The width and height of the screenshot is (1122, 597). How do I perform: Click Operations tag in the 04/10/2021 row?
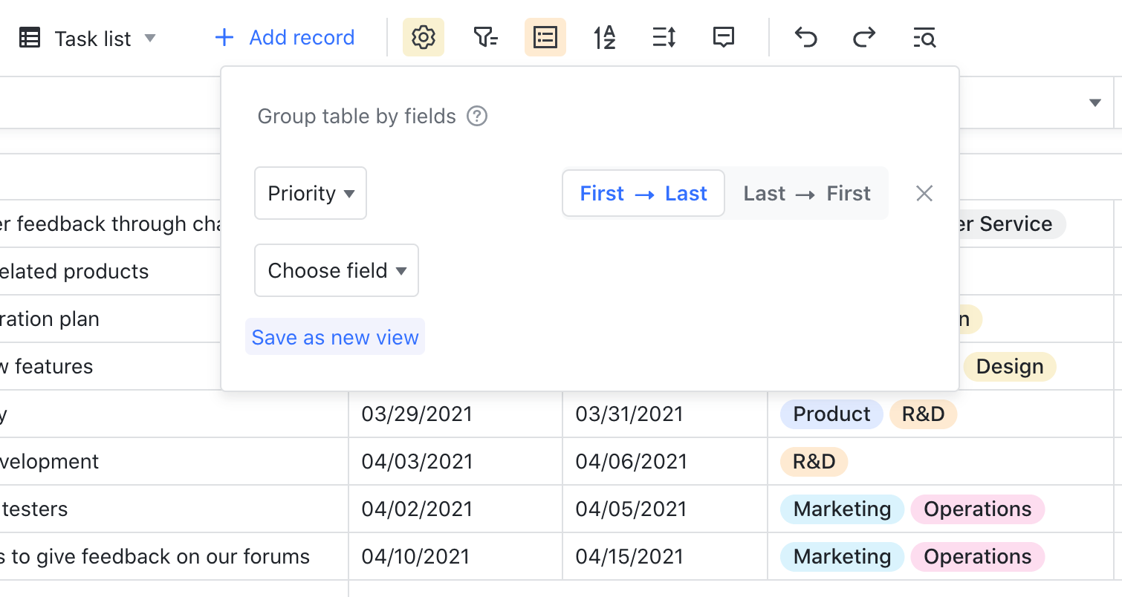coord(978,557)
